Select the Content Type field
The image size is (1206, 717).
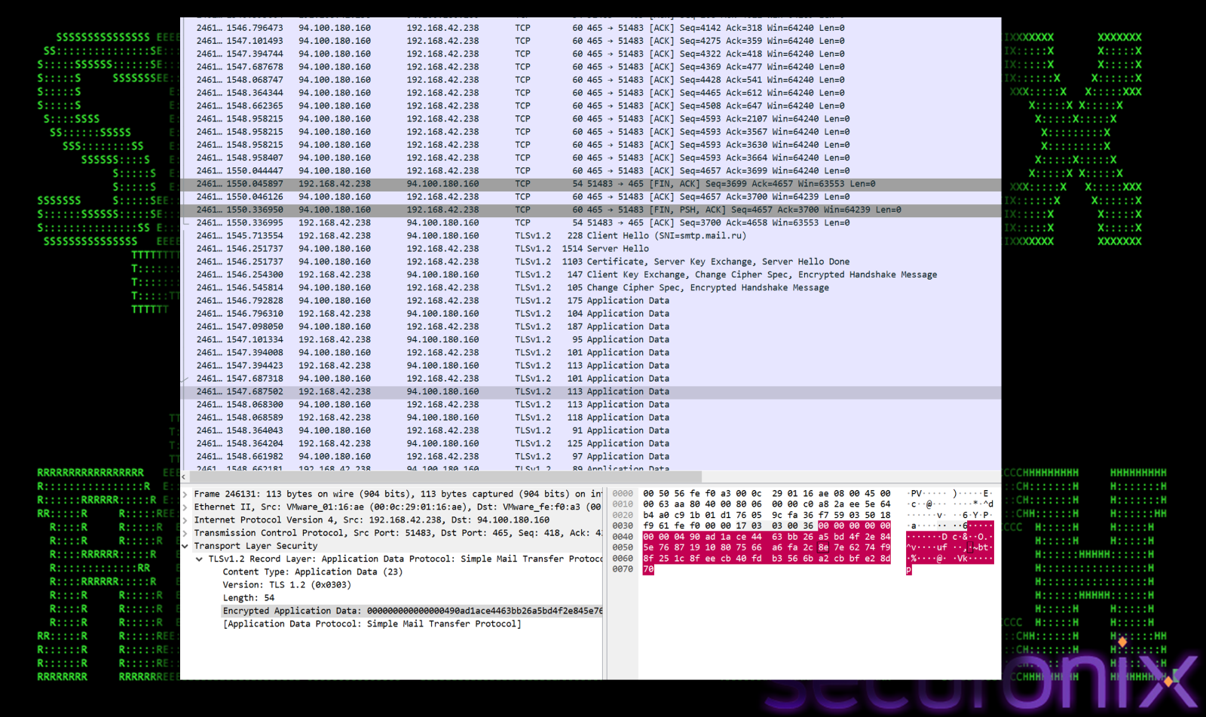[312, 572]
